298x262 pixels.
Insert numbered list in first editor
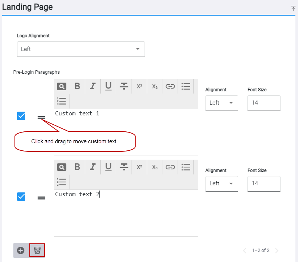[61, 101]
